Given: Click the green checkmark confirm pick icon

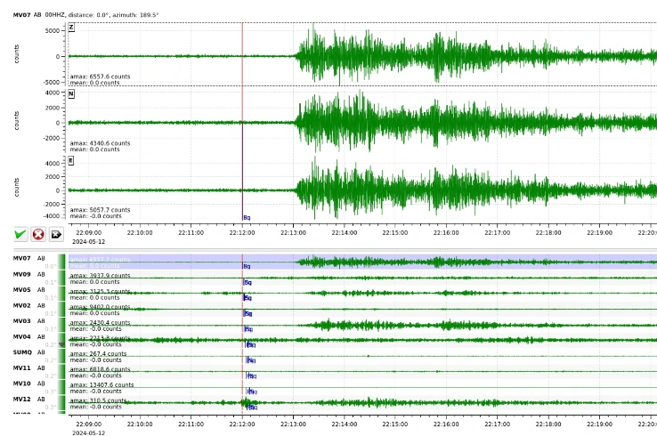Looking at the screenshot, I should pyautogui.click(x=20, y=235).
